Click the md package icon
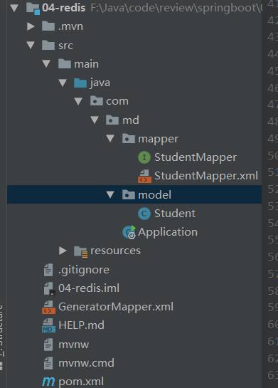This screenshot has width=278, height=388. pyautogui.click(x=112, y=120)
